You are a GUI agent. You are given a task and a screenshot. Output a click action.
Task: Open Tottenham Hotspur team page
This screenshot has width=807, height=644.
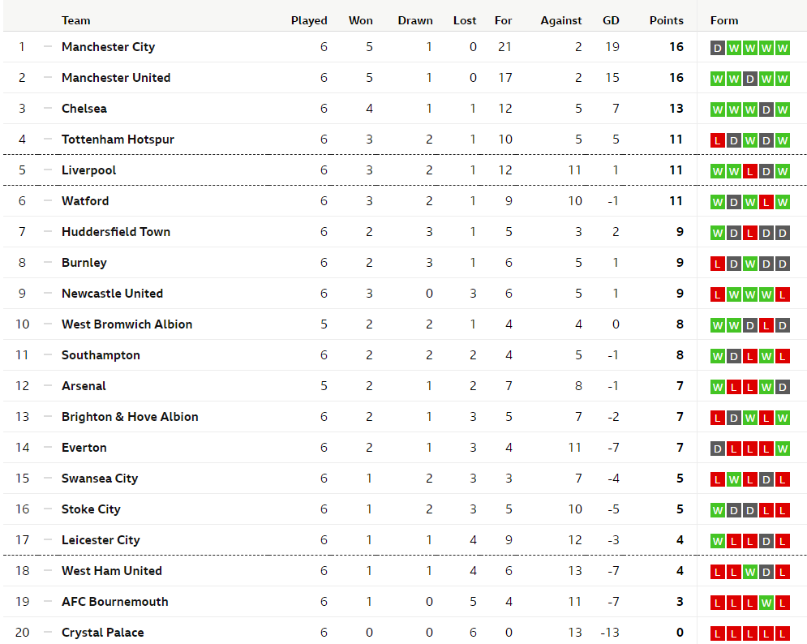(118, 140)
